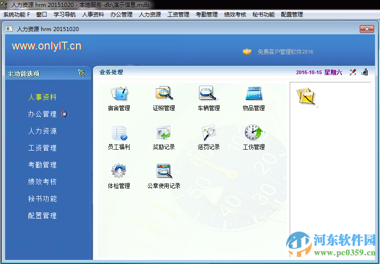The image size is (380, 264).
Task: Click the yellow notepad icon in right panel
Action: (307, 97)
